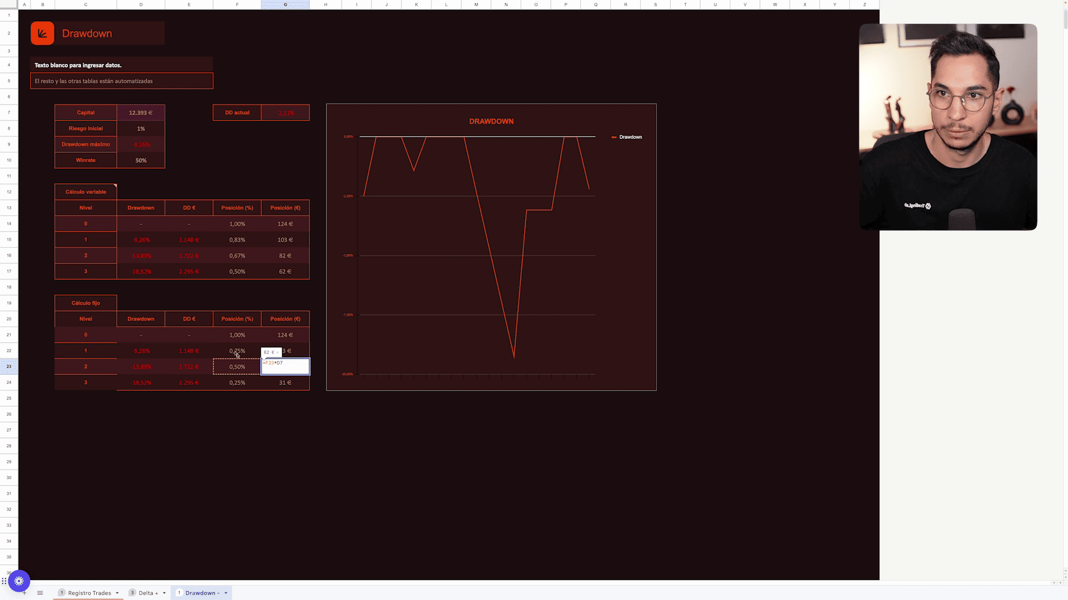Screen dimensions: 1068x600
Task: Select column G header
Action: click(285, 4)
